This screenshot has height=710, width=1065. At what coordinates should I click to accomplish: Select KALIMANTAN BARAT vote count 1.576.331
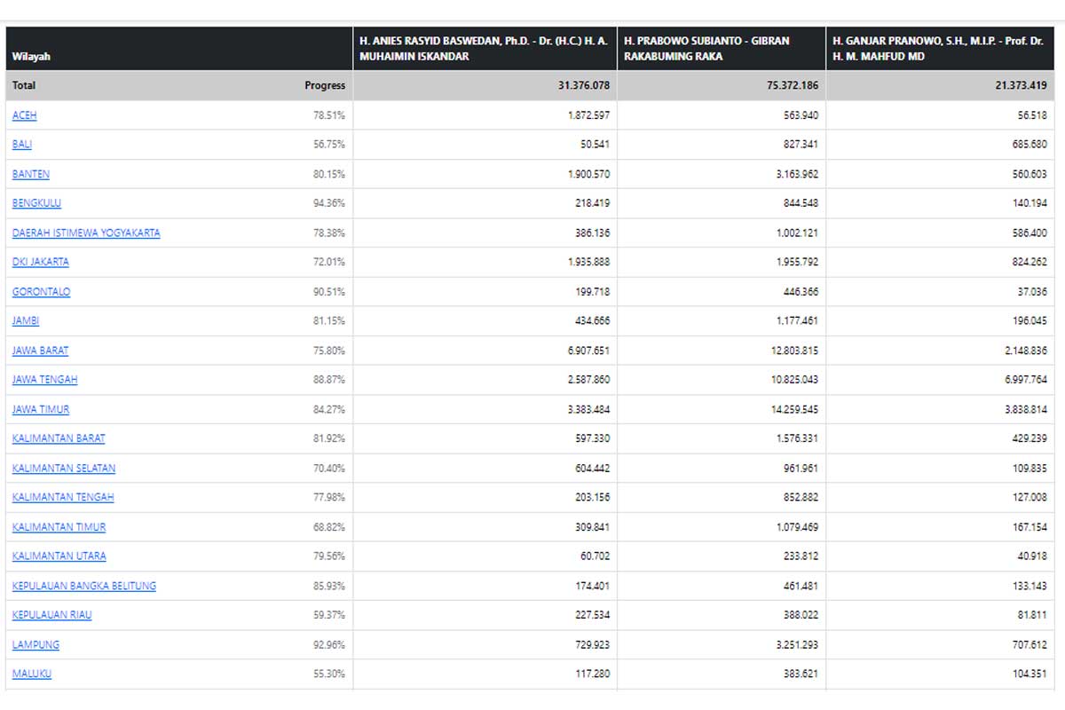tap(798, 438)
